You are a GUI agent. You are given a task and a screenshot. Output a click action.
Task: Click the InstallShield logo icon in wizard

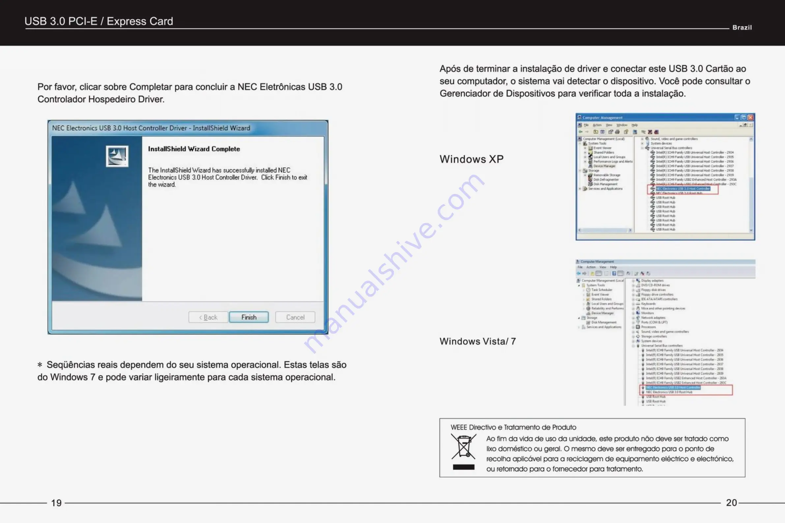[117, 156]
